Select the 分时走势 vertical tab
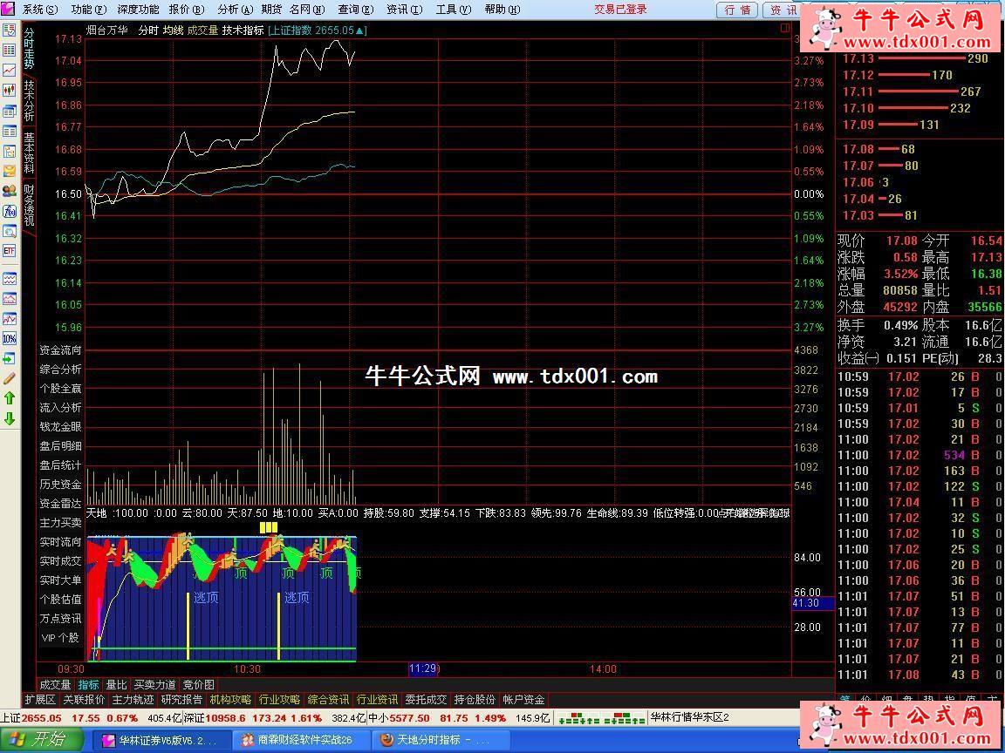1005x753 pixels. pos(29,48)
